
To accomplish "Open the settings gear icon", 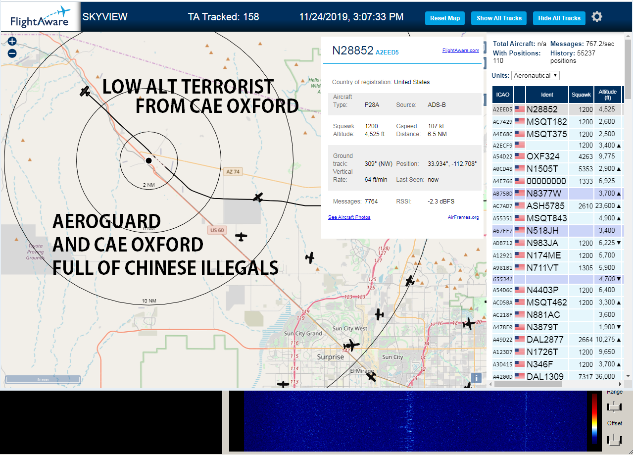I will [597, 17].
